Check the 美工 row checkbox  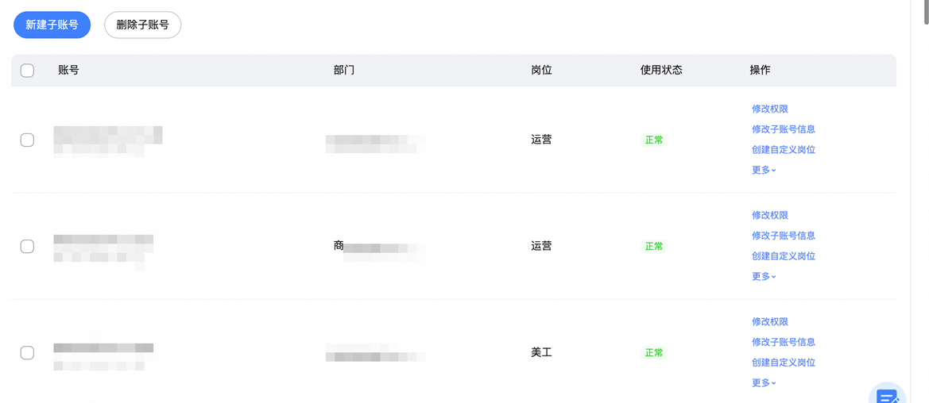[27, 353]
